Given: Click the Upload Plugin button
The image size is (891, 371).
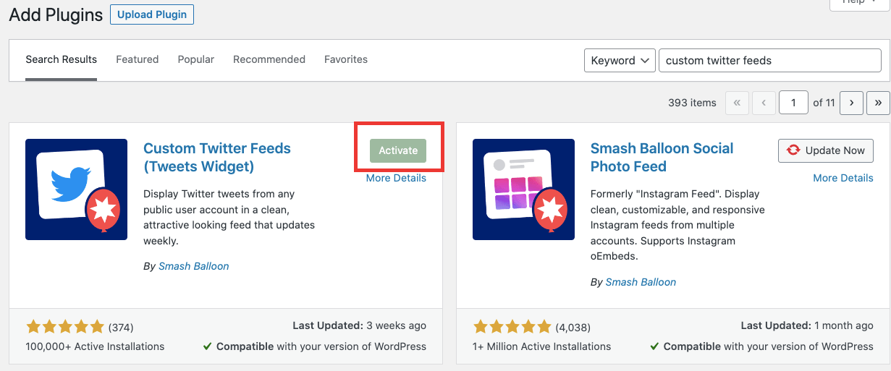Looking at the screenshot, I should [x=151, y=14].
